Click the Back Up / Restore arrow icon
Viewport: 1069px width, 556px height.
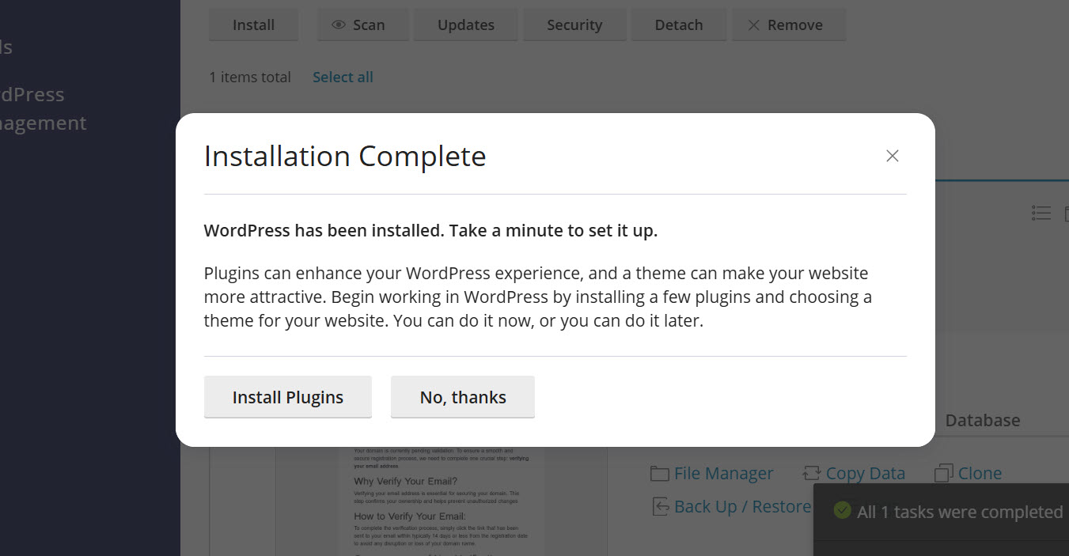661,506
